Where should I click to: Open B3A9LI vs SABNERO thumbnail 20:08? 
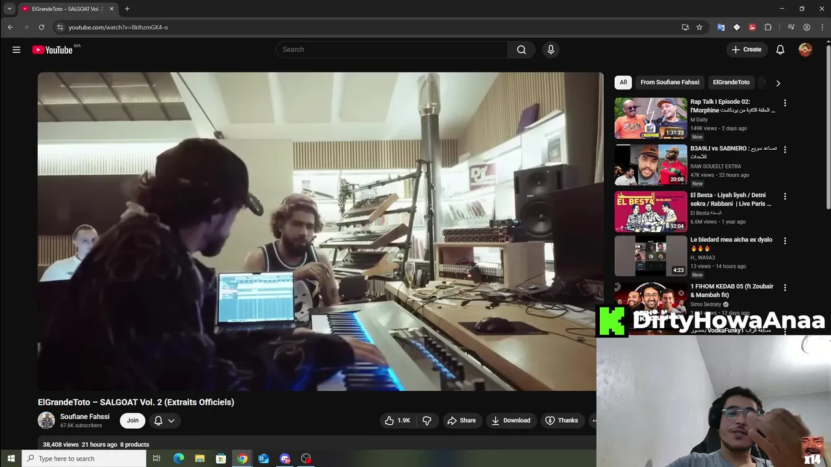(x=651, y=165)
